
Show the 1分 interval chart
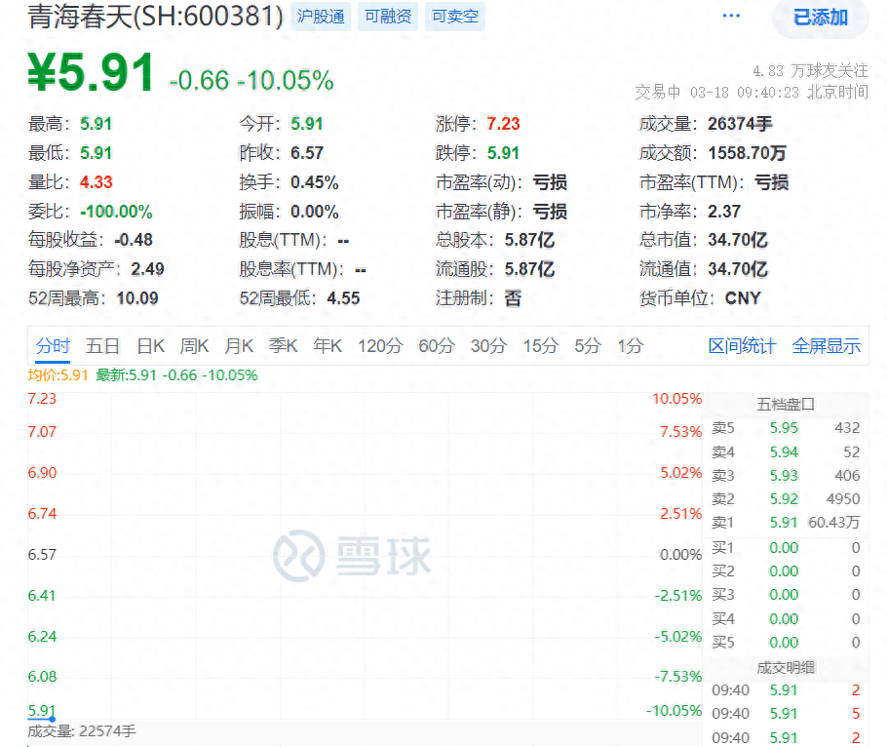[631, 346]
